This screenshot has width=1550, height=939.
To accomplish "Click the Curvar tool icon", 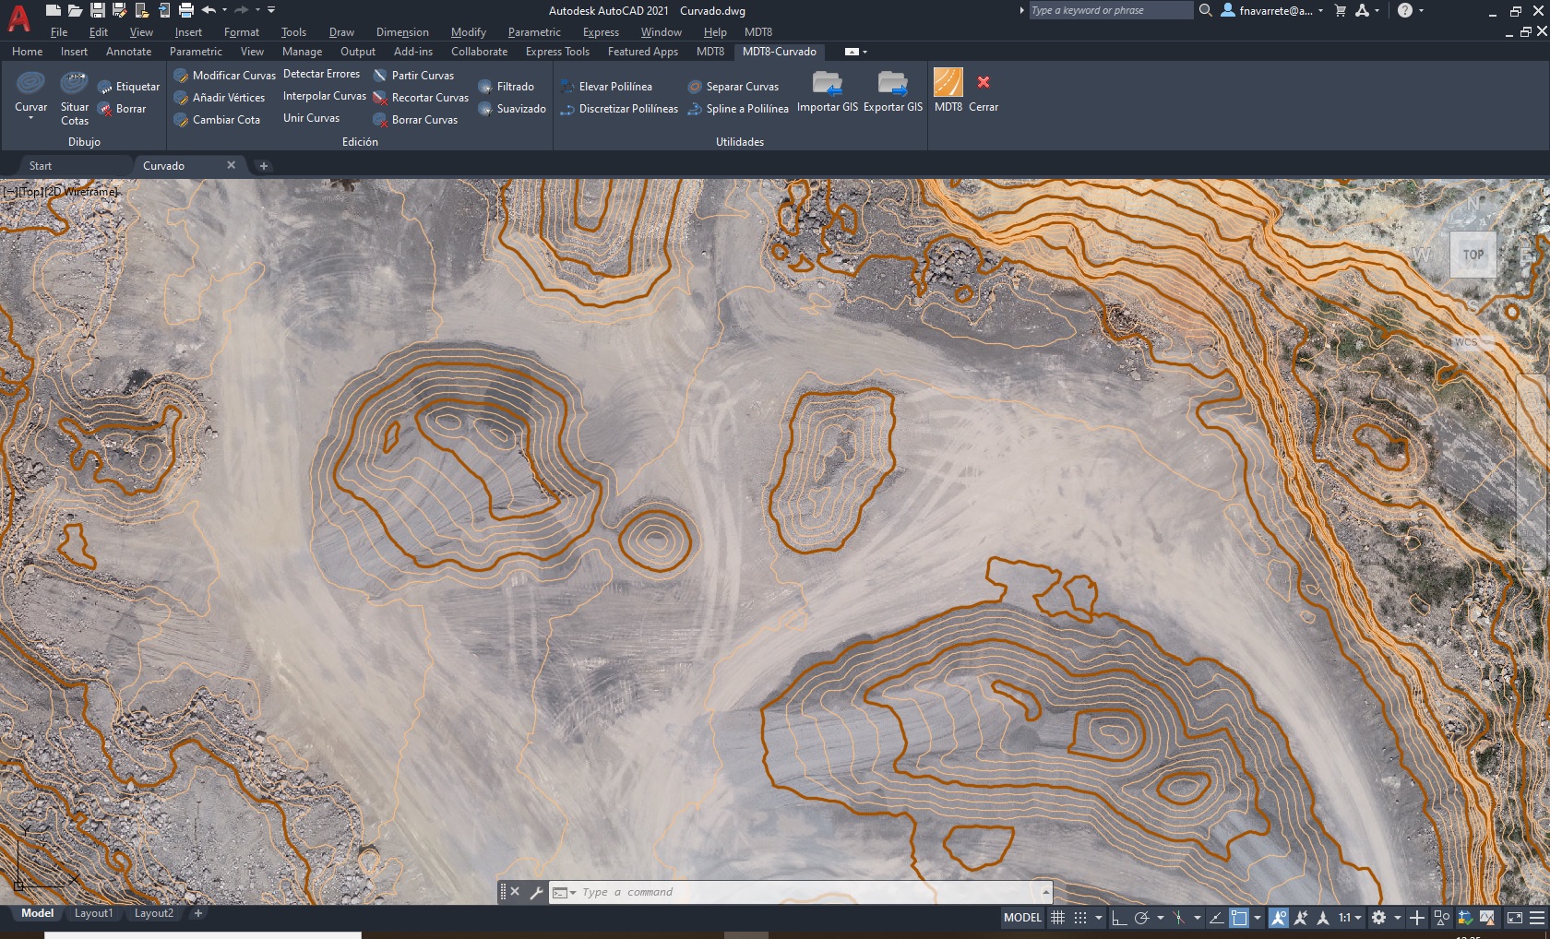I will [x=30, y=84].
